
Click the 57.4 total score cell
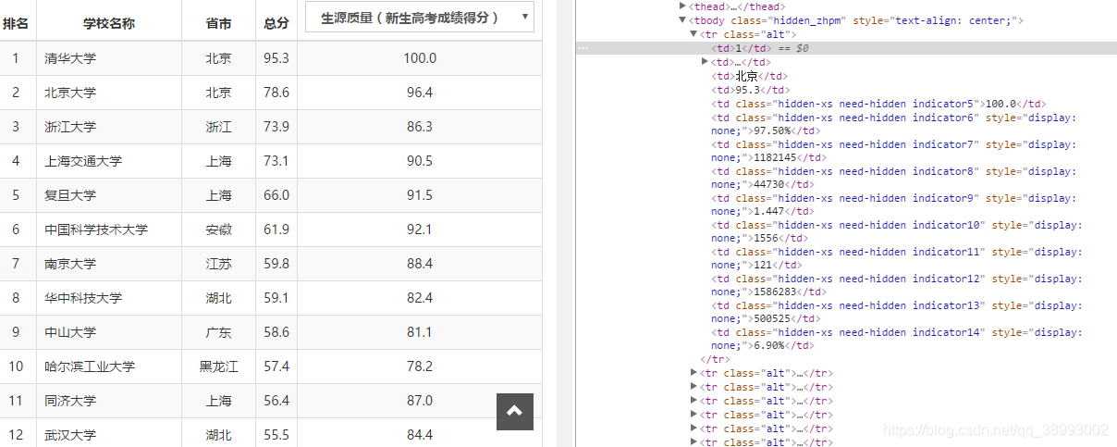coord(276,366)
